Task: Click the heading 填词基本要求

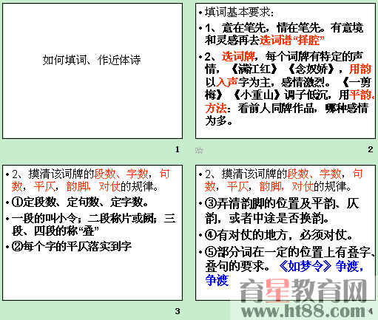Action: click(240, 12)
